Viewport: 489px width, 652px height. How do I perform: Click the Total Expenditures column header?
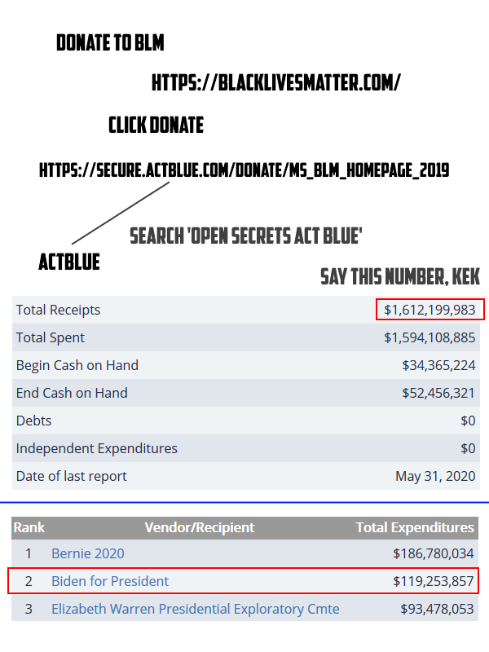point(415,527)
